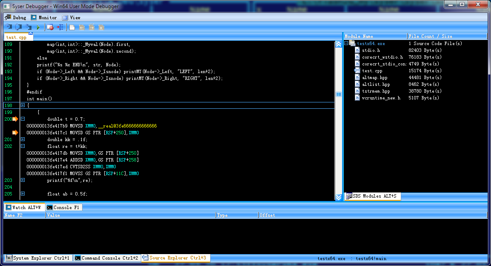The height and width of the screenshot is (266, 491).
Task: Expand disassembly for line 198
Action: point(23,105)
